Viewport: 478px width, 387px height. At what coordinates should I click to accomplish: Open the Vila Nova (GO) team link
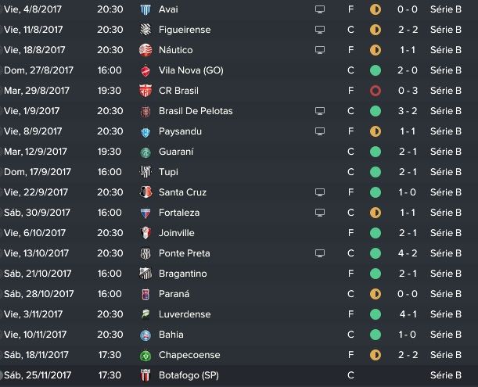191,70
